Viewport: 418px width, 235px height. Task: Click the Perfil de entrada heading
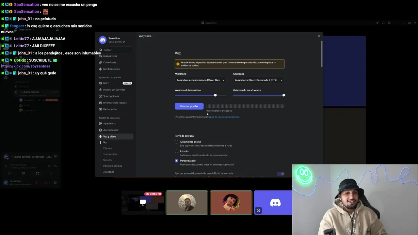click(184, 136)
